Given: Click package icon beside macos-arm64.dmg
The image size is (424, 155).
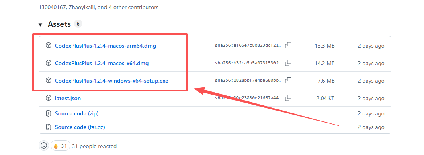Looking at the screenshot, I should (x=48, y=46).
